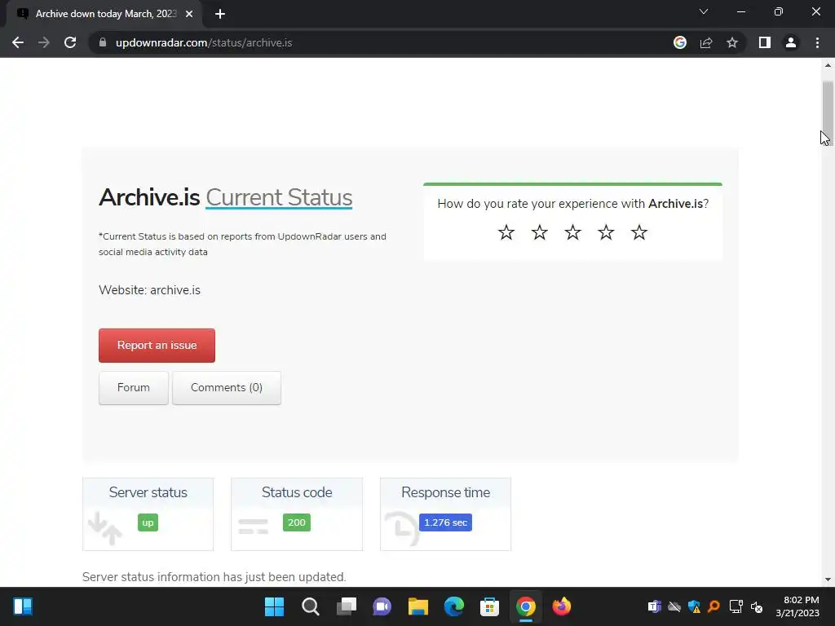
Task: Go back to the previous page
Action: (x=18, y=42)
